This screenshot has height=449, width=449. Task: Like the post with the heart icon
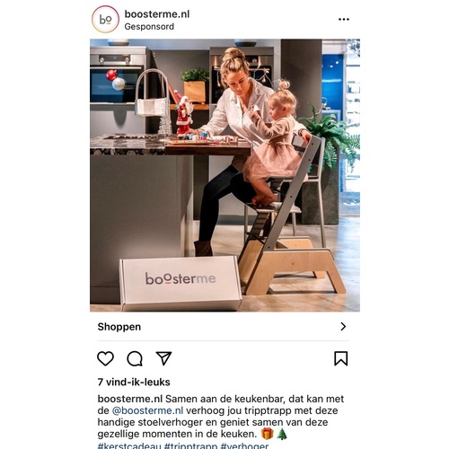click(x=105, y=358)
